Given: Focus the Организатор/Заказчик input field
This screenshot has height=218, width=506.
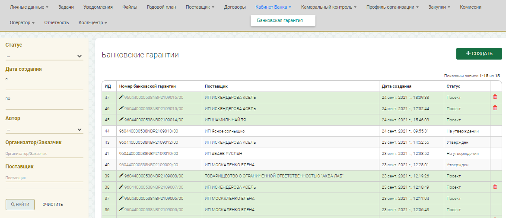Looking at the screenshot, I should 44,153.
